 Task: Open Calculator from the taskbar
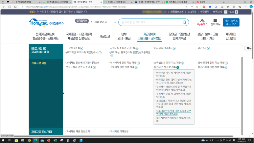[x=68, y=140]
